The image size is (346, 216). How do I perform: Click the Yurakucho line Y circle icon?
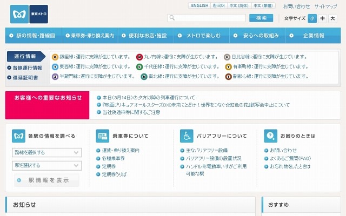click(x=228, y=67)
